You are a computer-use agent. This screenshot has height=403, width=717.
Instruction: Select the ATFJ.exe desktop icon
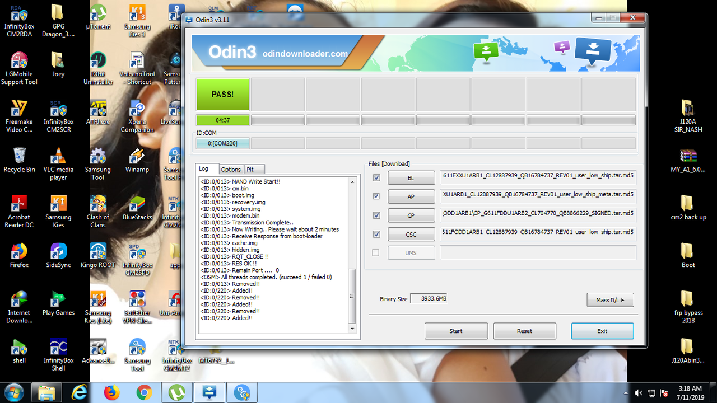point(98,112)
